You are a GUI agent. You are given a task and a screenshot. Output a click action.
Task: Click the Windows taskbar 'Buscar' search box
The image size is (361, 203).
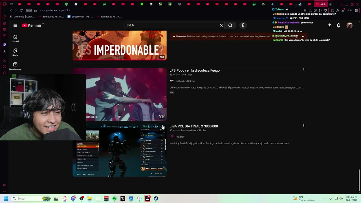click(x=32, y=198)
